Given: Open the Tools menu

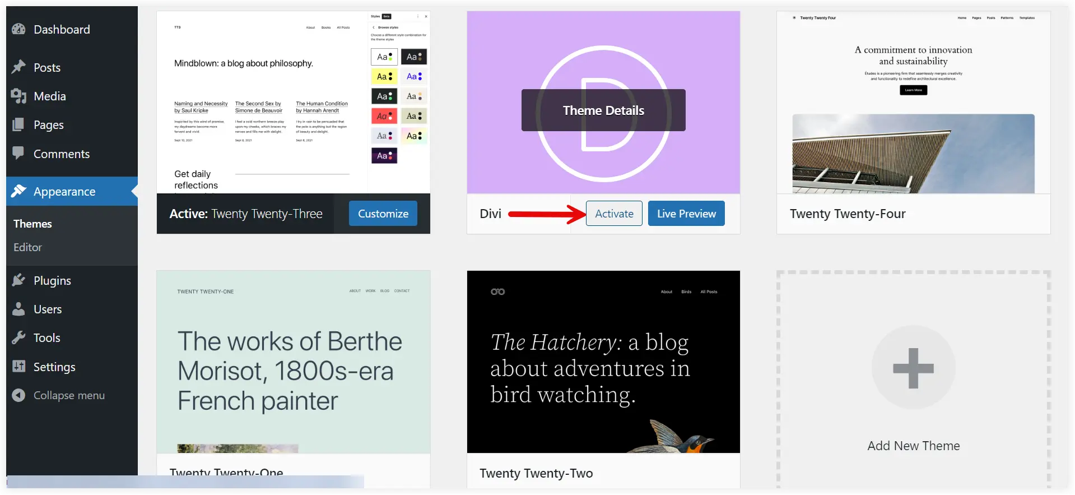Looking at the screenshot, I should (72, 337).
